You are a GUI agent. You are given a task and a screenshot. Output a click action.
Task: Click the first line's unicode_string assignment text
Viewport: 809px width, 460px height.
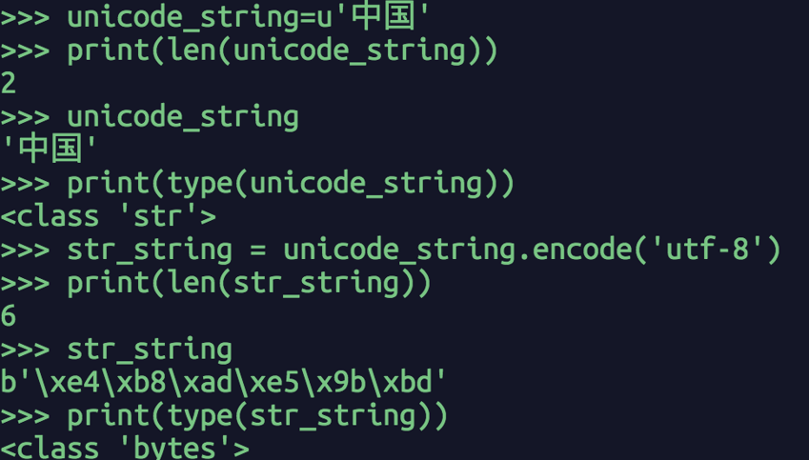pos(248,16)
